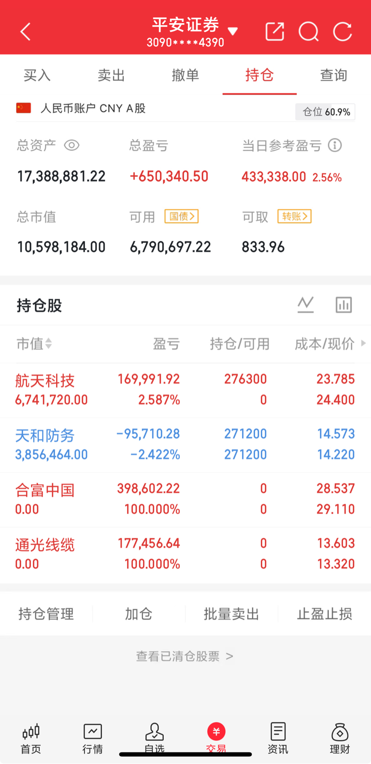
Task: Tap the back arrow icon
Action: point(26,32)
